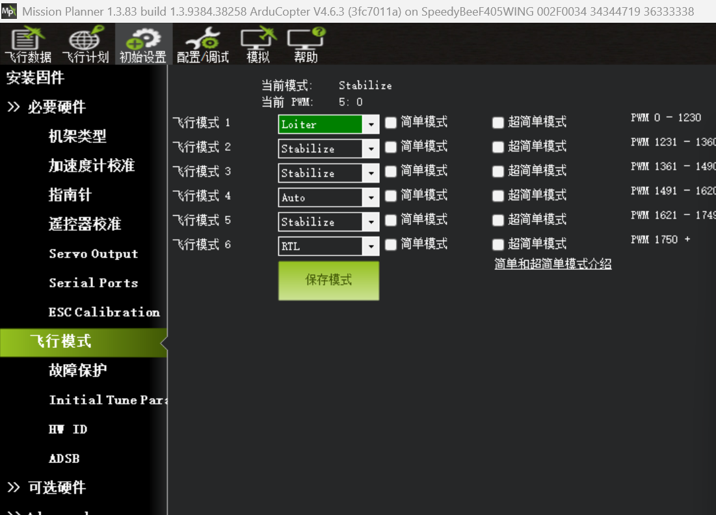Image resolution: width=716 pixels, height=515 pixels.
Task: Click the Mission Planner app icon
Action: coord(8,11)
